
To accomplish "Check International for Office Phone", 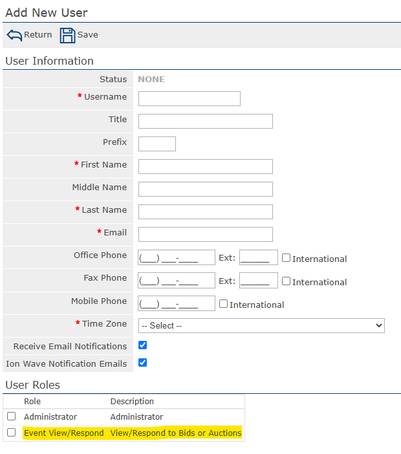I will pos(286,257).
